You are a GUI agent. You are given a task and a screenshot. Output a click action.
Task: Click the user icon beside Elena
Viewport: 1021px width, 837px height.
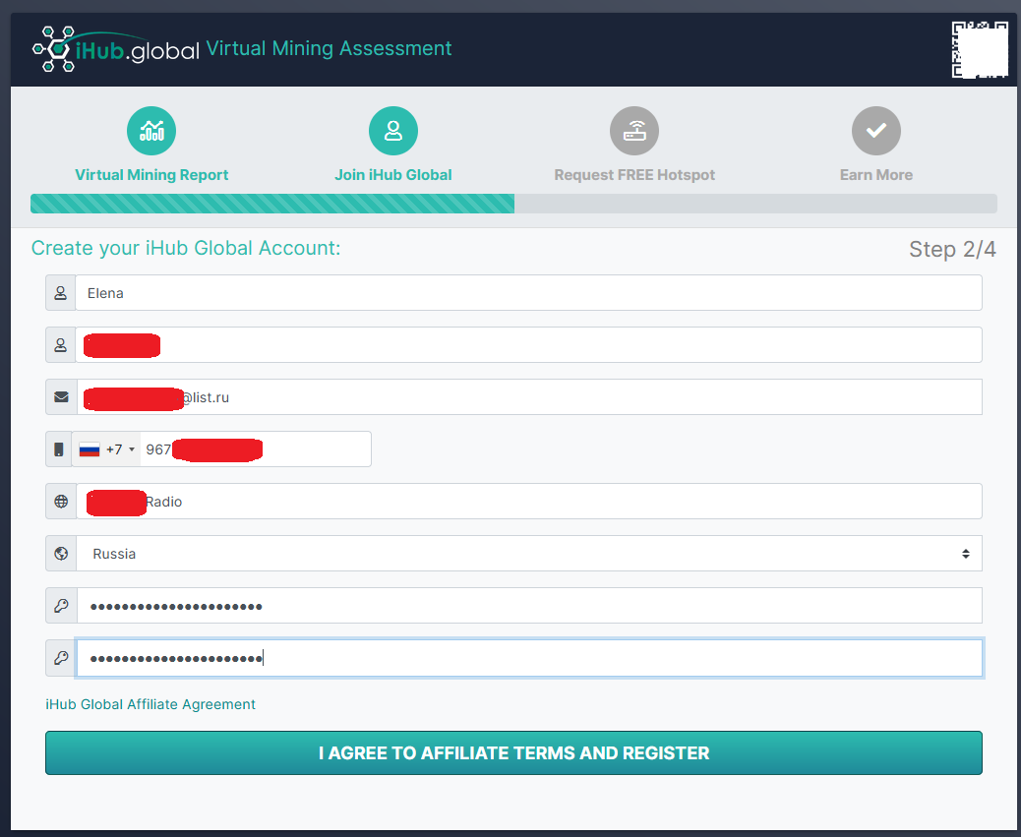(x=61, y=293)
